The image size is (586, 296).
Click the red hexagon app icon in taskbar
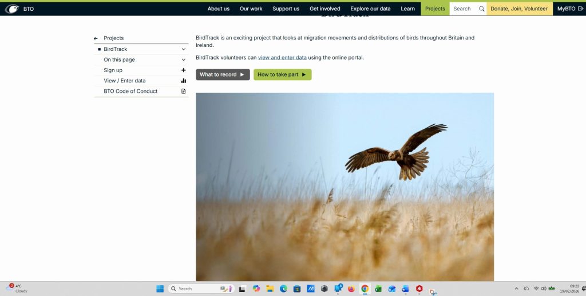click(x=419, y=289)
